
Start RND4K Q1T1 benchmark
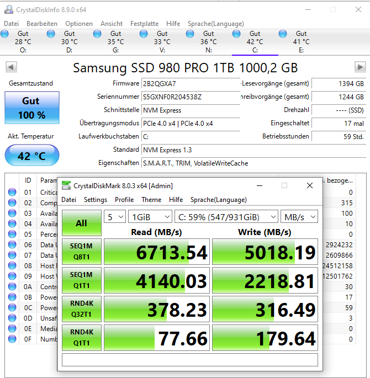tap(82, 338)
